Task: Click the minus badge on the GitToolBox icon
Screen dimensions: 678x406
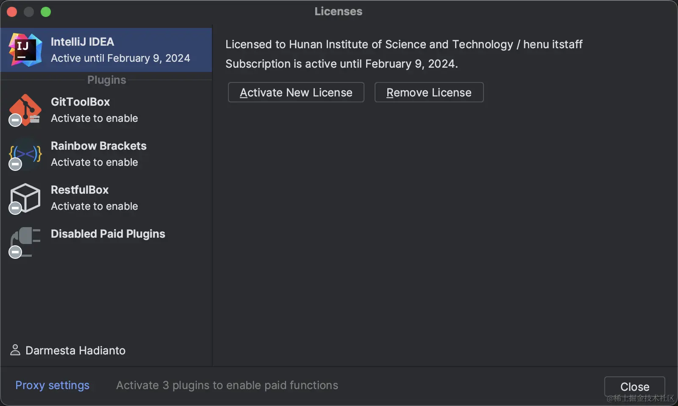Action: pos(15,120)
